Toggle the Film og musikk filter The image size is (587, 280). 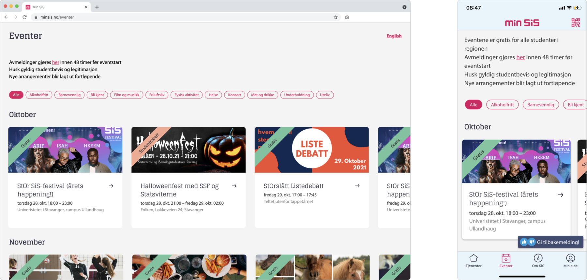pyautogui.click(x=127, y=95)
